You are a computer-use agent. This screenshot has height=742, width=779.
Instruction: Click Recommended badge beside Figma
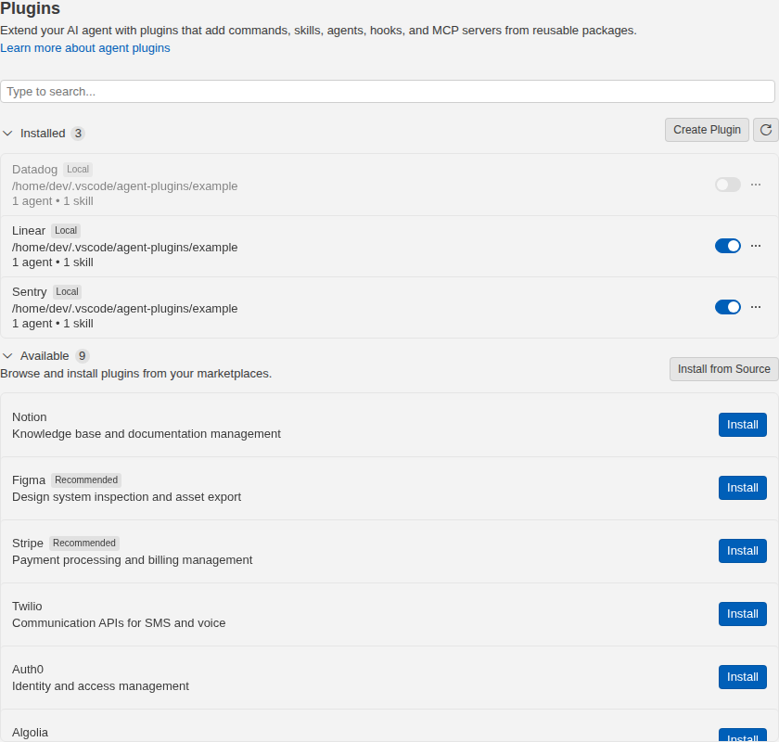click(x=86, y=480)
